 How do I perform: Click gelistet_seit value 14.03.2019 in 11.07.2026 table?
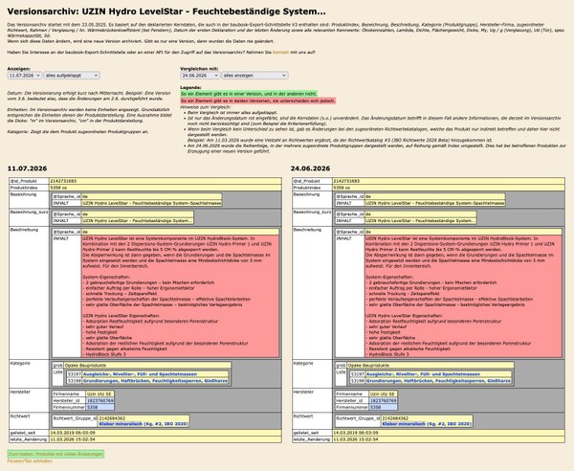[166, 433]
